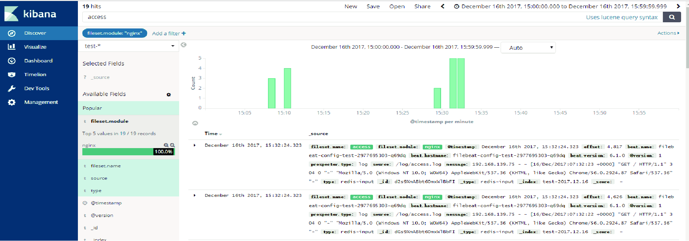Click the _source column header

318,134
